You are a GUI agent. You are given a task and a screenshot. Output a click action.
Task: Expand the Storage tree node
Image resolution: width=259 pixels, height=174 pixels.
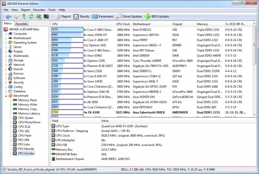coord(6,61)
